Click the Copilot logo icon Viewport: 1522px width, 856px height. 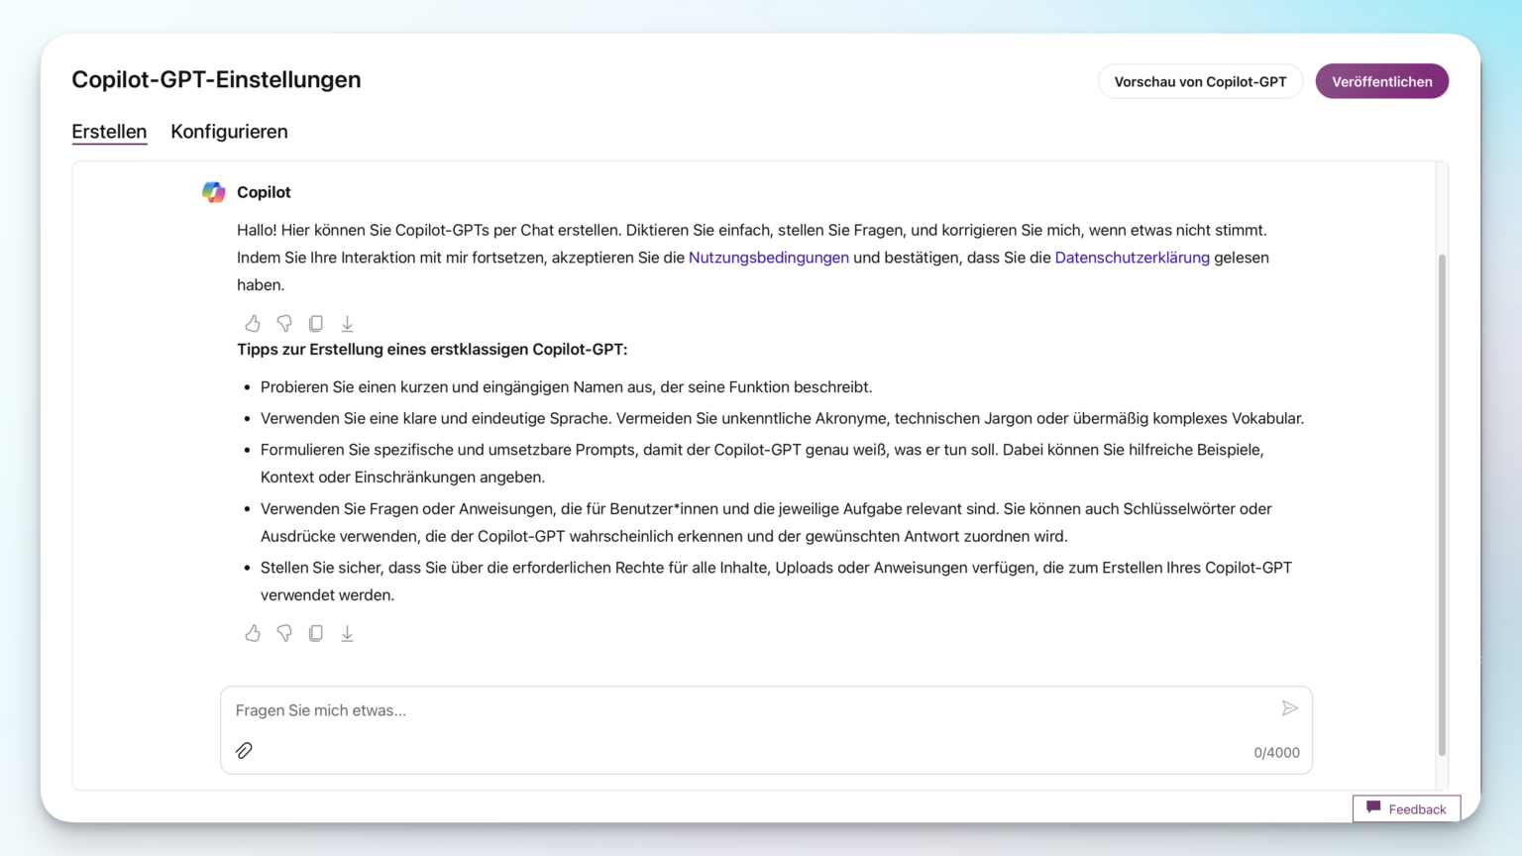(213, 192)
